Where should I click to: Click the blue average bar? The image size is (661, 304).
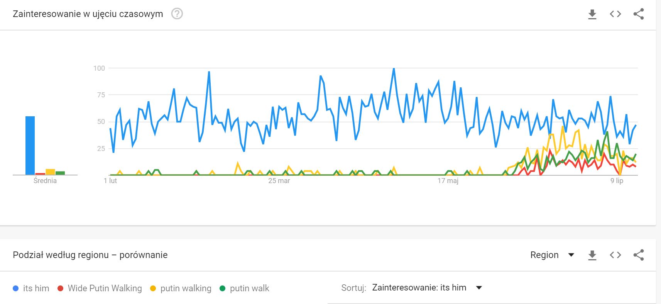click(30, 146)
